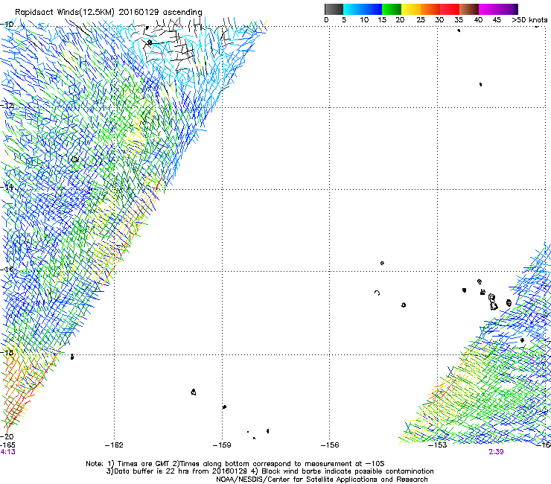Select the '-18' latitude axis label

(7, 352)
